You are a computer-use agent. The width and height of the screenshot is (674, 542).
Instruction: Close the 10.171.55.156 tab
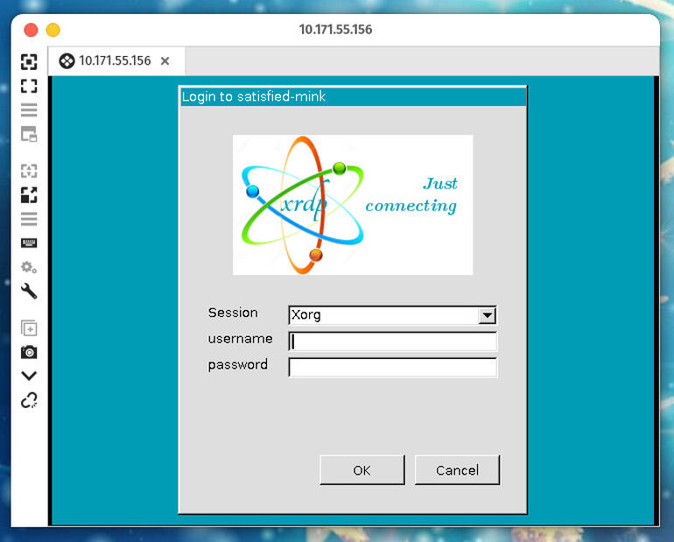[x=165, y=61]
